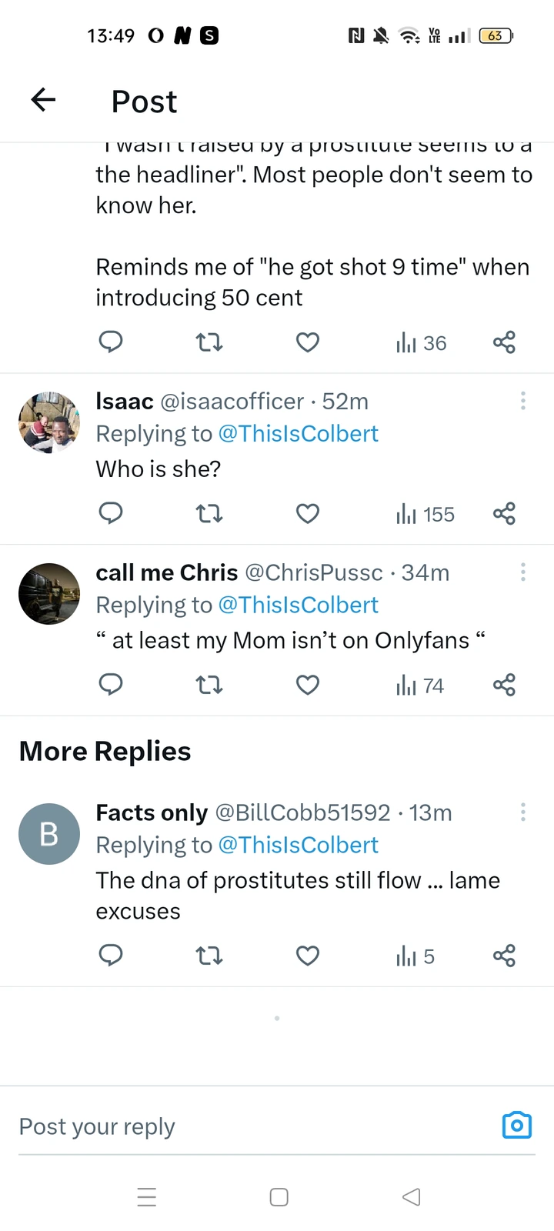The image size is (554, 1231).
Task: Share call me Chris's reply
Action: click(504, 685)
